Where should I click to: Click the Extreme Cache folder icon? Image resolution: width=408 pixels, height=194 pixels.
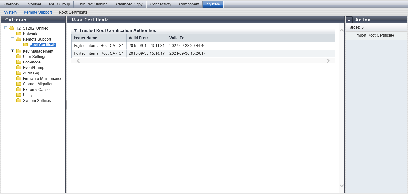[x=19, y=90]
